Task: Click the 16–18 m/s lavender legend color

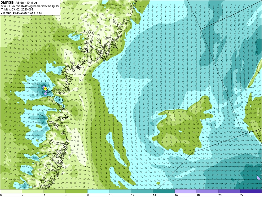Action: click(x=185, y=191)
